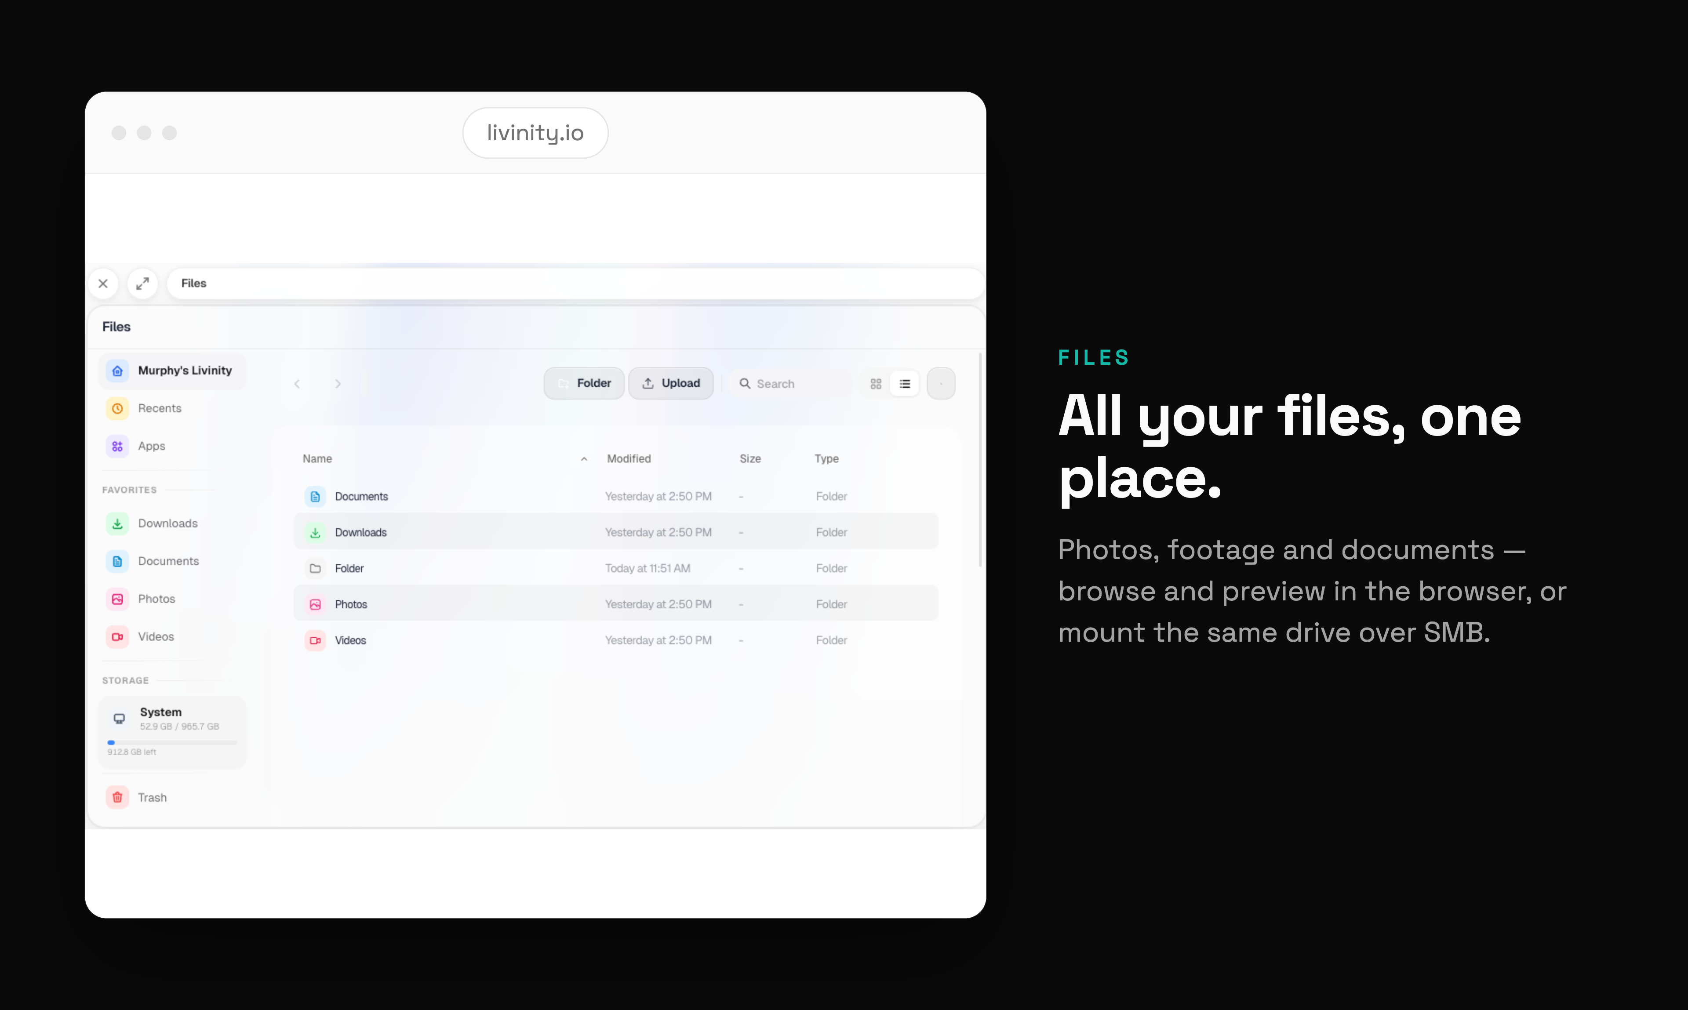Sort by Size column header
Image resolution: width=1688 pixels, height=1010 pixels.
750,459
